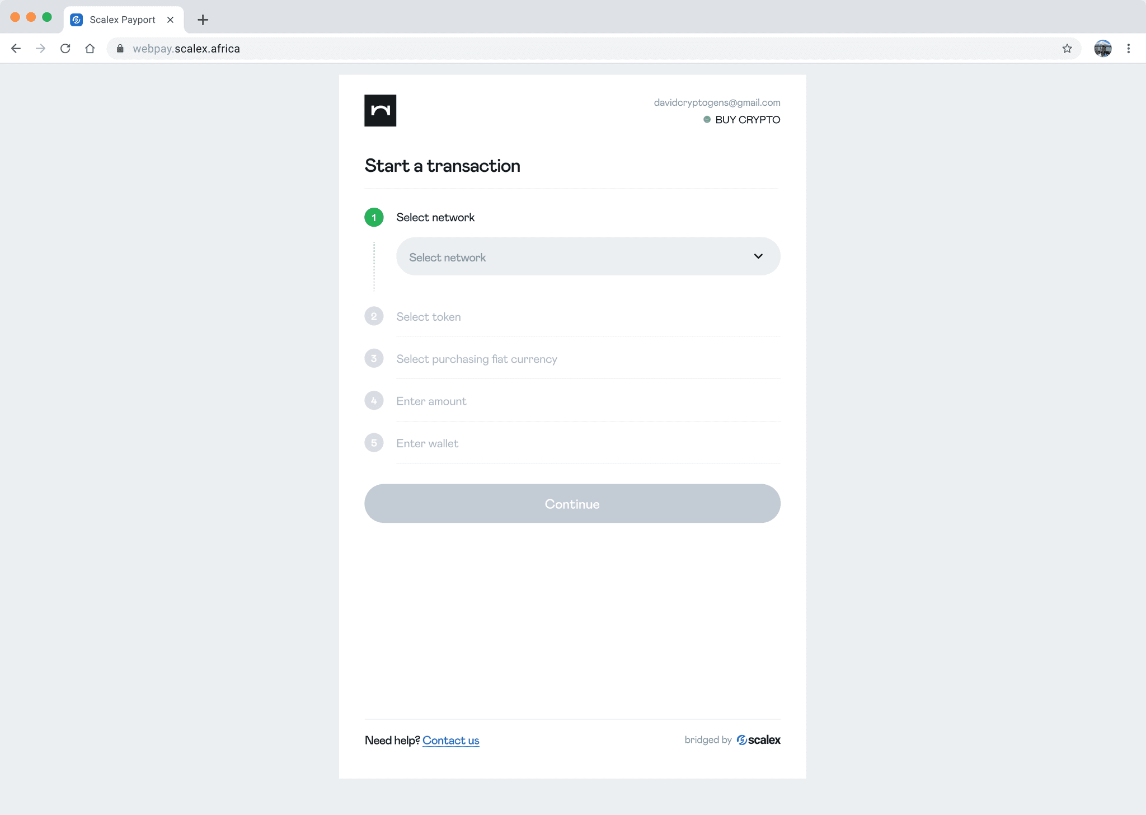Click the lock icon in the address bar
The width and height of the screenshot is (1146, 815).
[x=120, y=49]
